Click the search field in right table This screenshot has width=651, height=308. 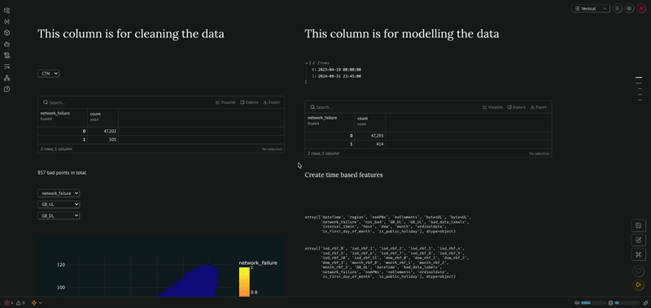(x=395, y=107)
